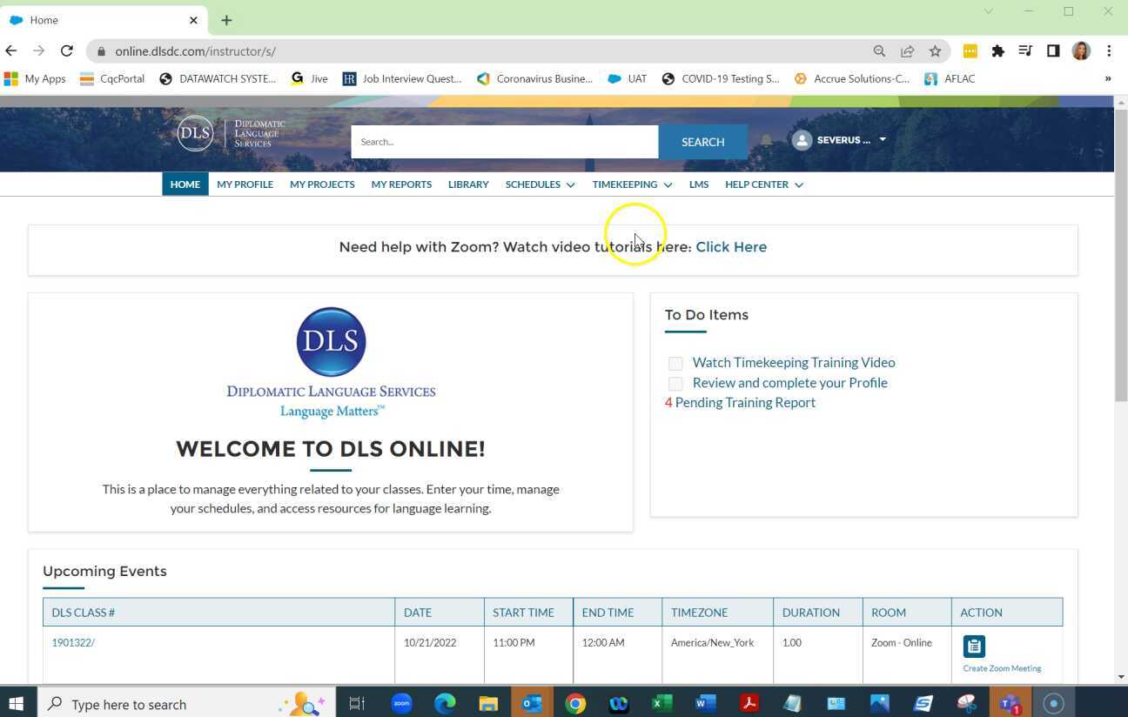This screenshot has width=1128, height=717.
Task: Click the profile avatar next to SEVERUS
Action: pos(802,139)
